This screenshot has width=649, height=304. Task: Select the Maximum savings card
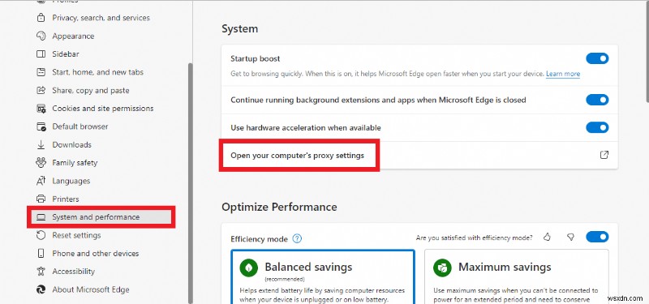point(517,276)
